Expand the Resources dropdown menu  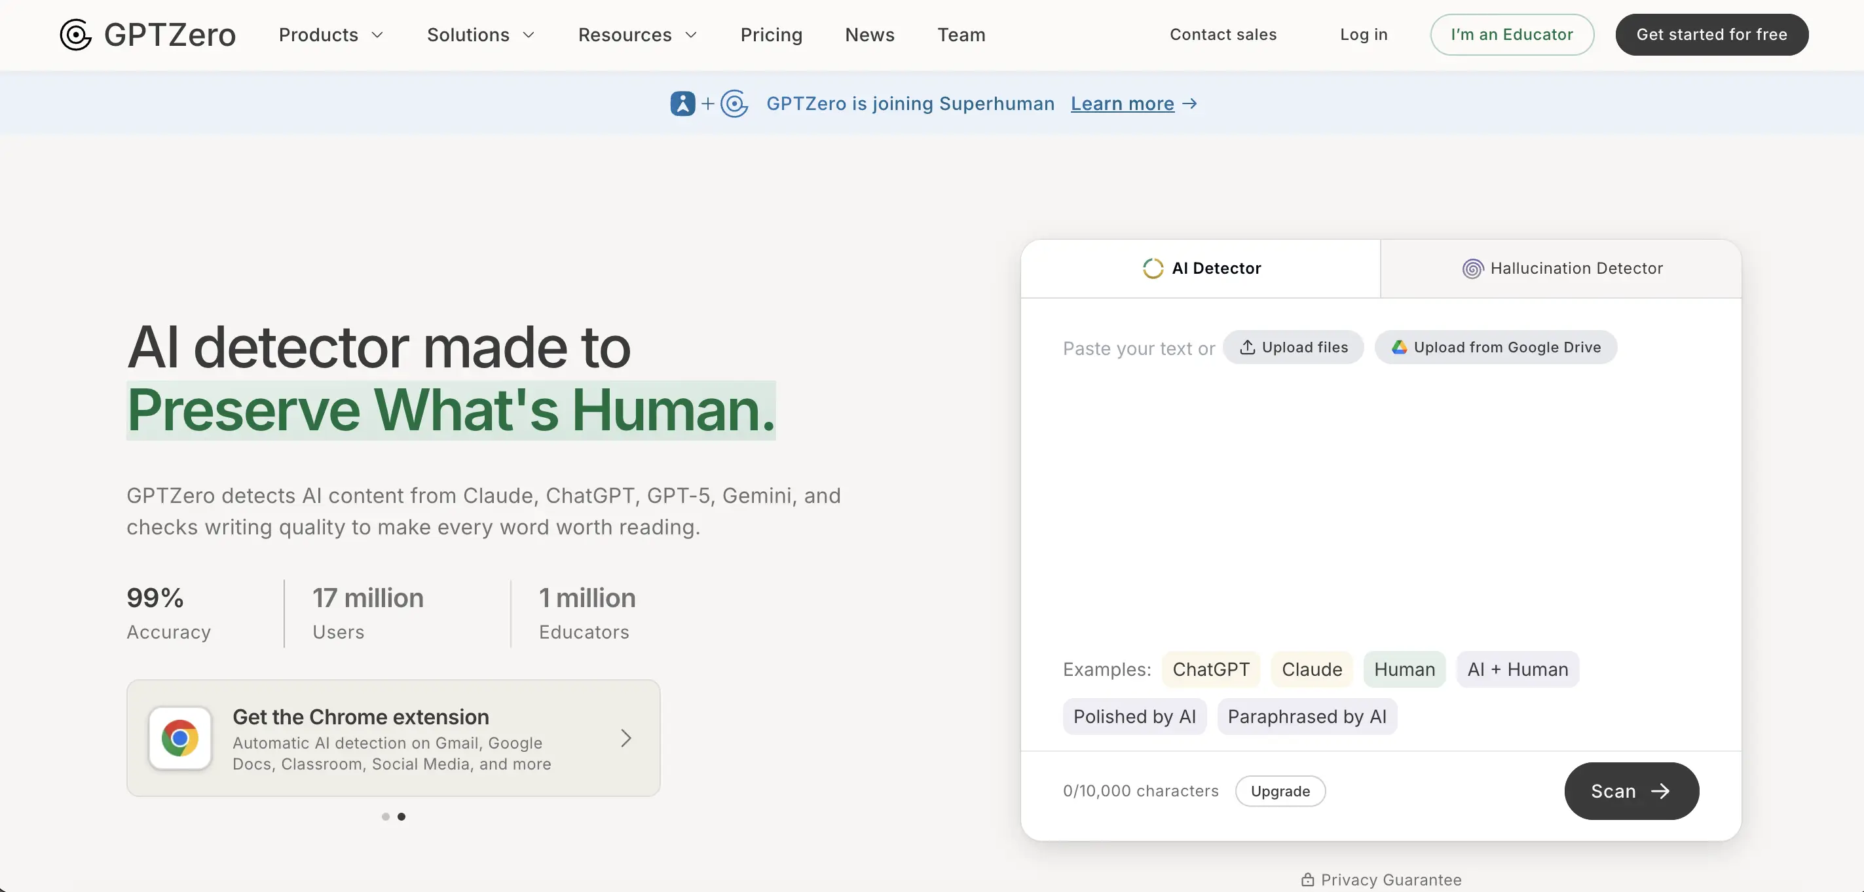[x=637, y=35]
